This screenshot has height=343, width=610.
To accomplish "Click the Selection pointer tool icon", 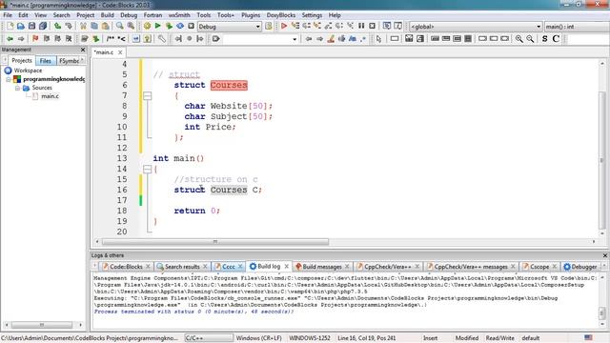I will [379, 38].
